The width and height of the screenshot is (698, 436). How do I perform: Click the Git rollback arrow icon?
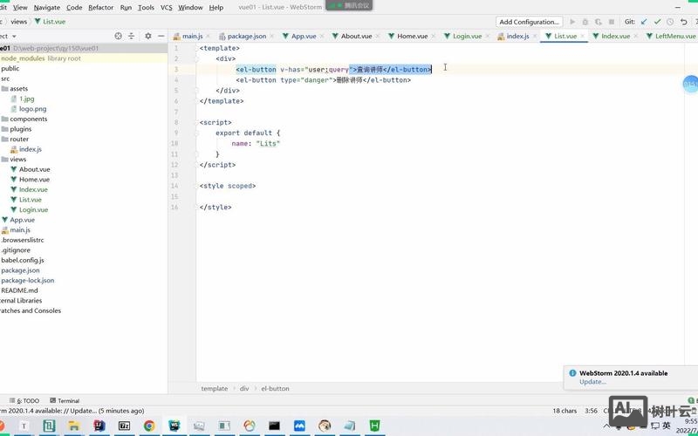(x=686, y=22)
